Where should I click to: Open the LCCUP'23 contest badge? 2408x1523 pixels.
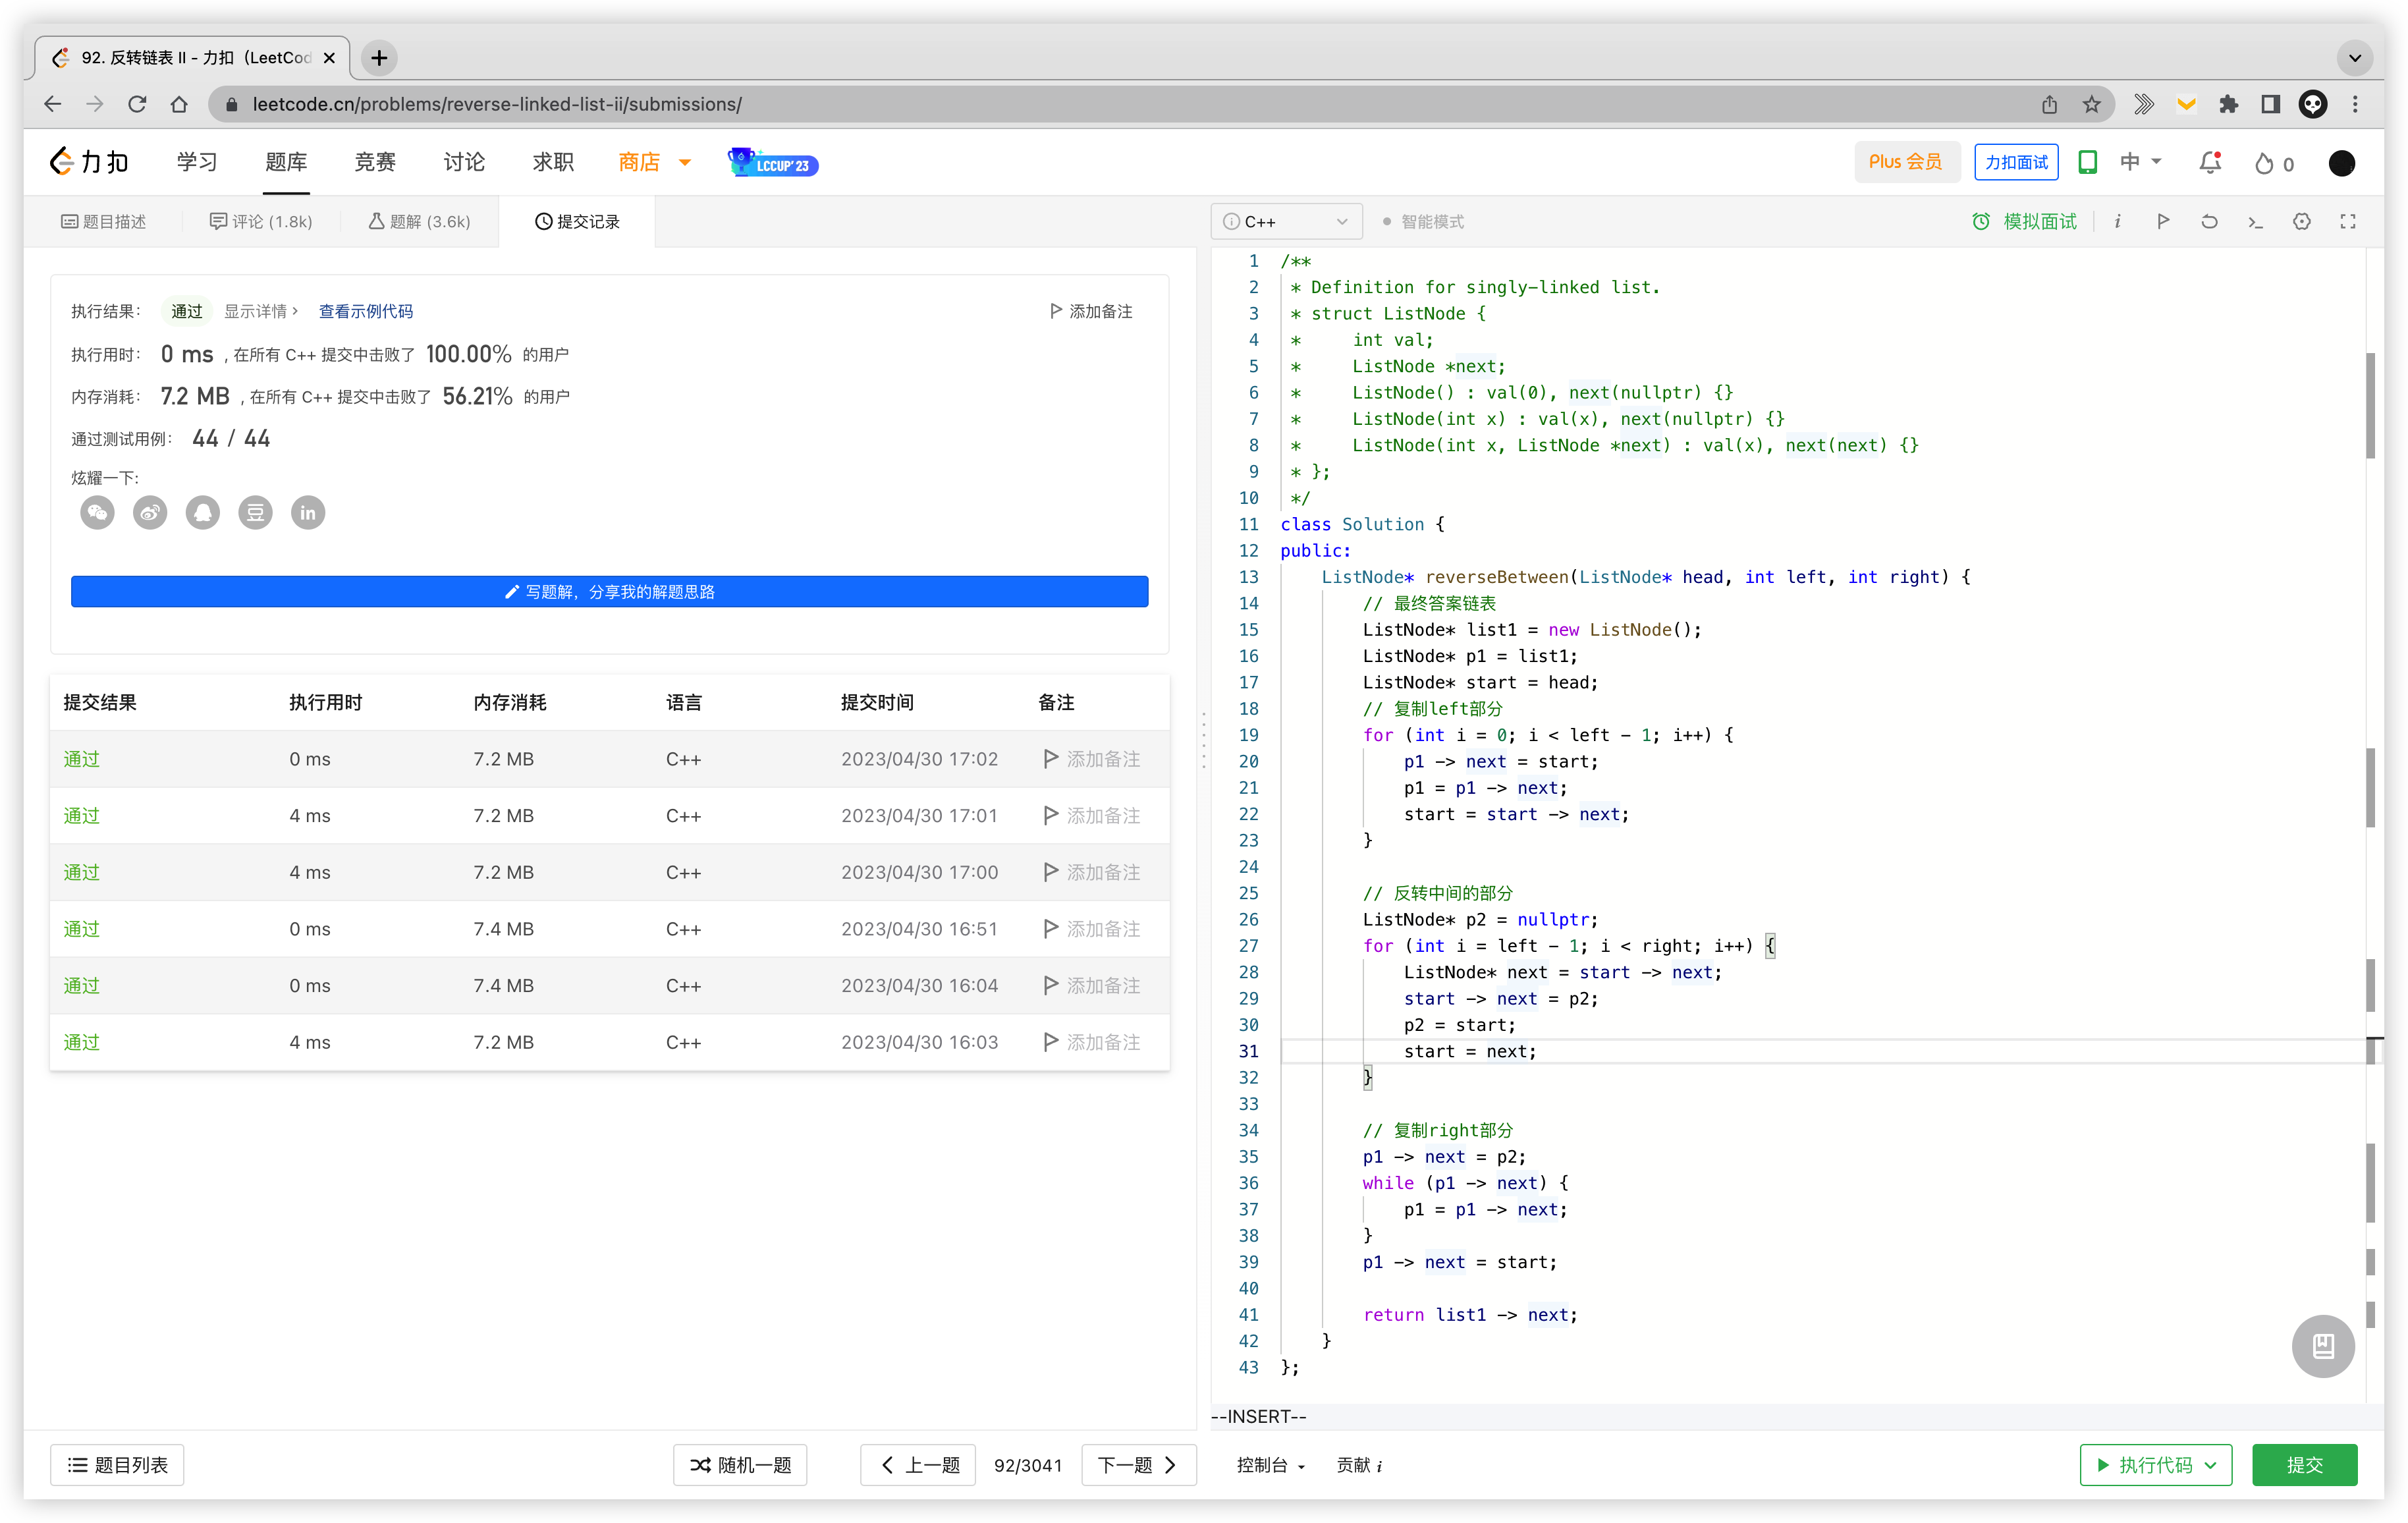click(x=772, y=162)
